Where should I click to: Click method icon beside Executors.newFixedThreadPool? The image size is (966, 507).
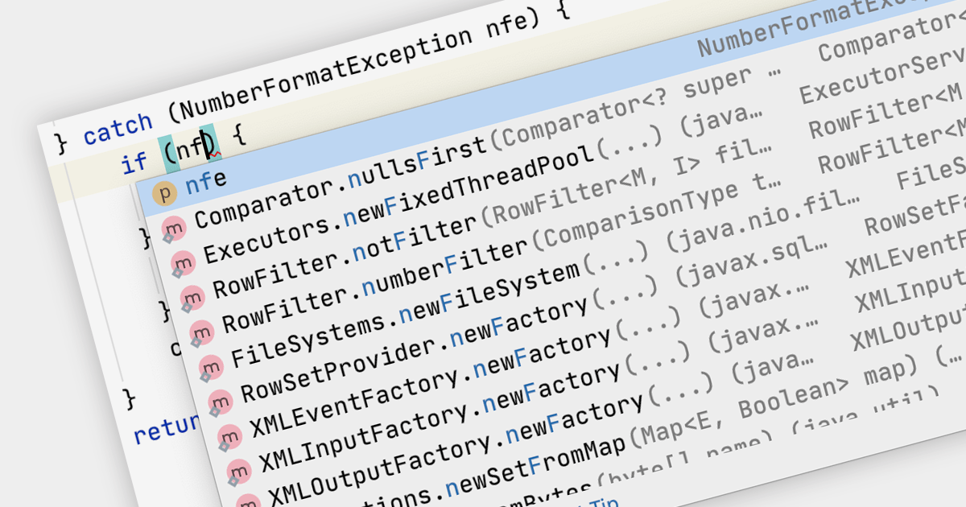tap(182, 262)
